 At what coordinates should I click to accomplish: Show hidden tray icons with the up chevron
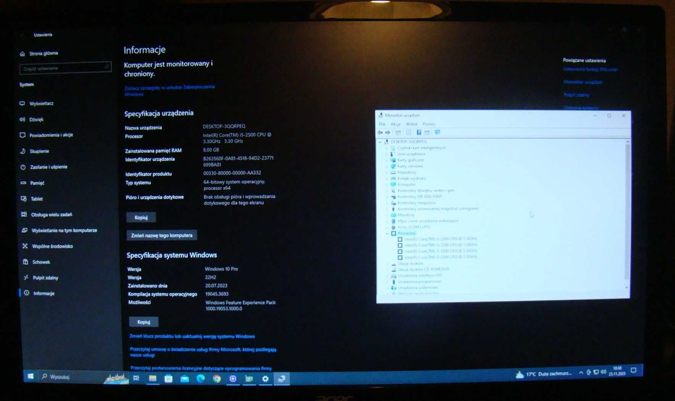581,372
